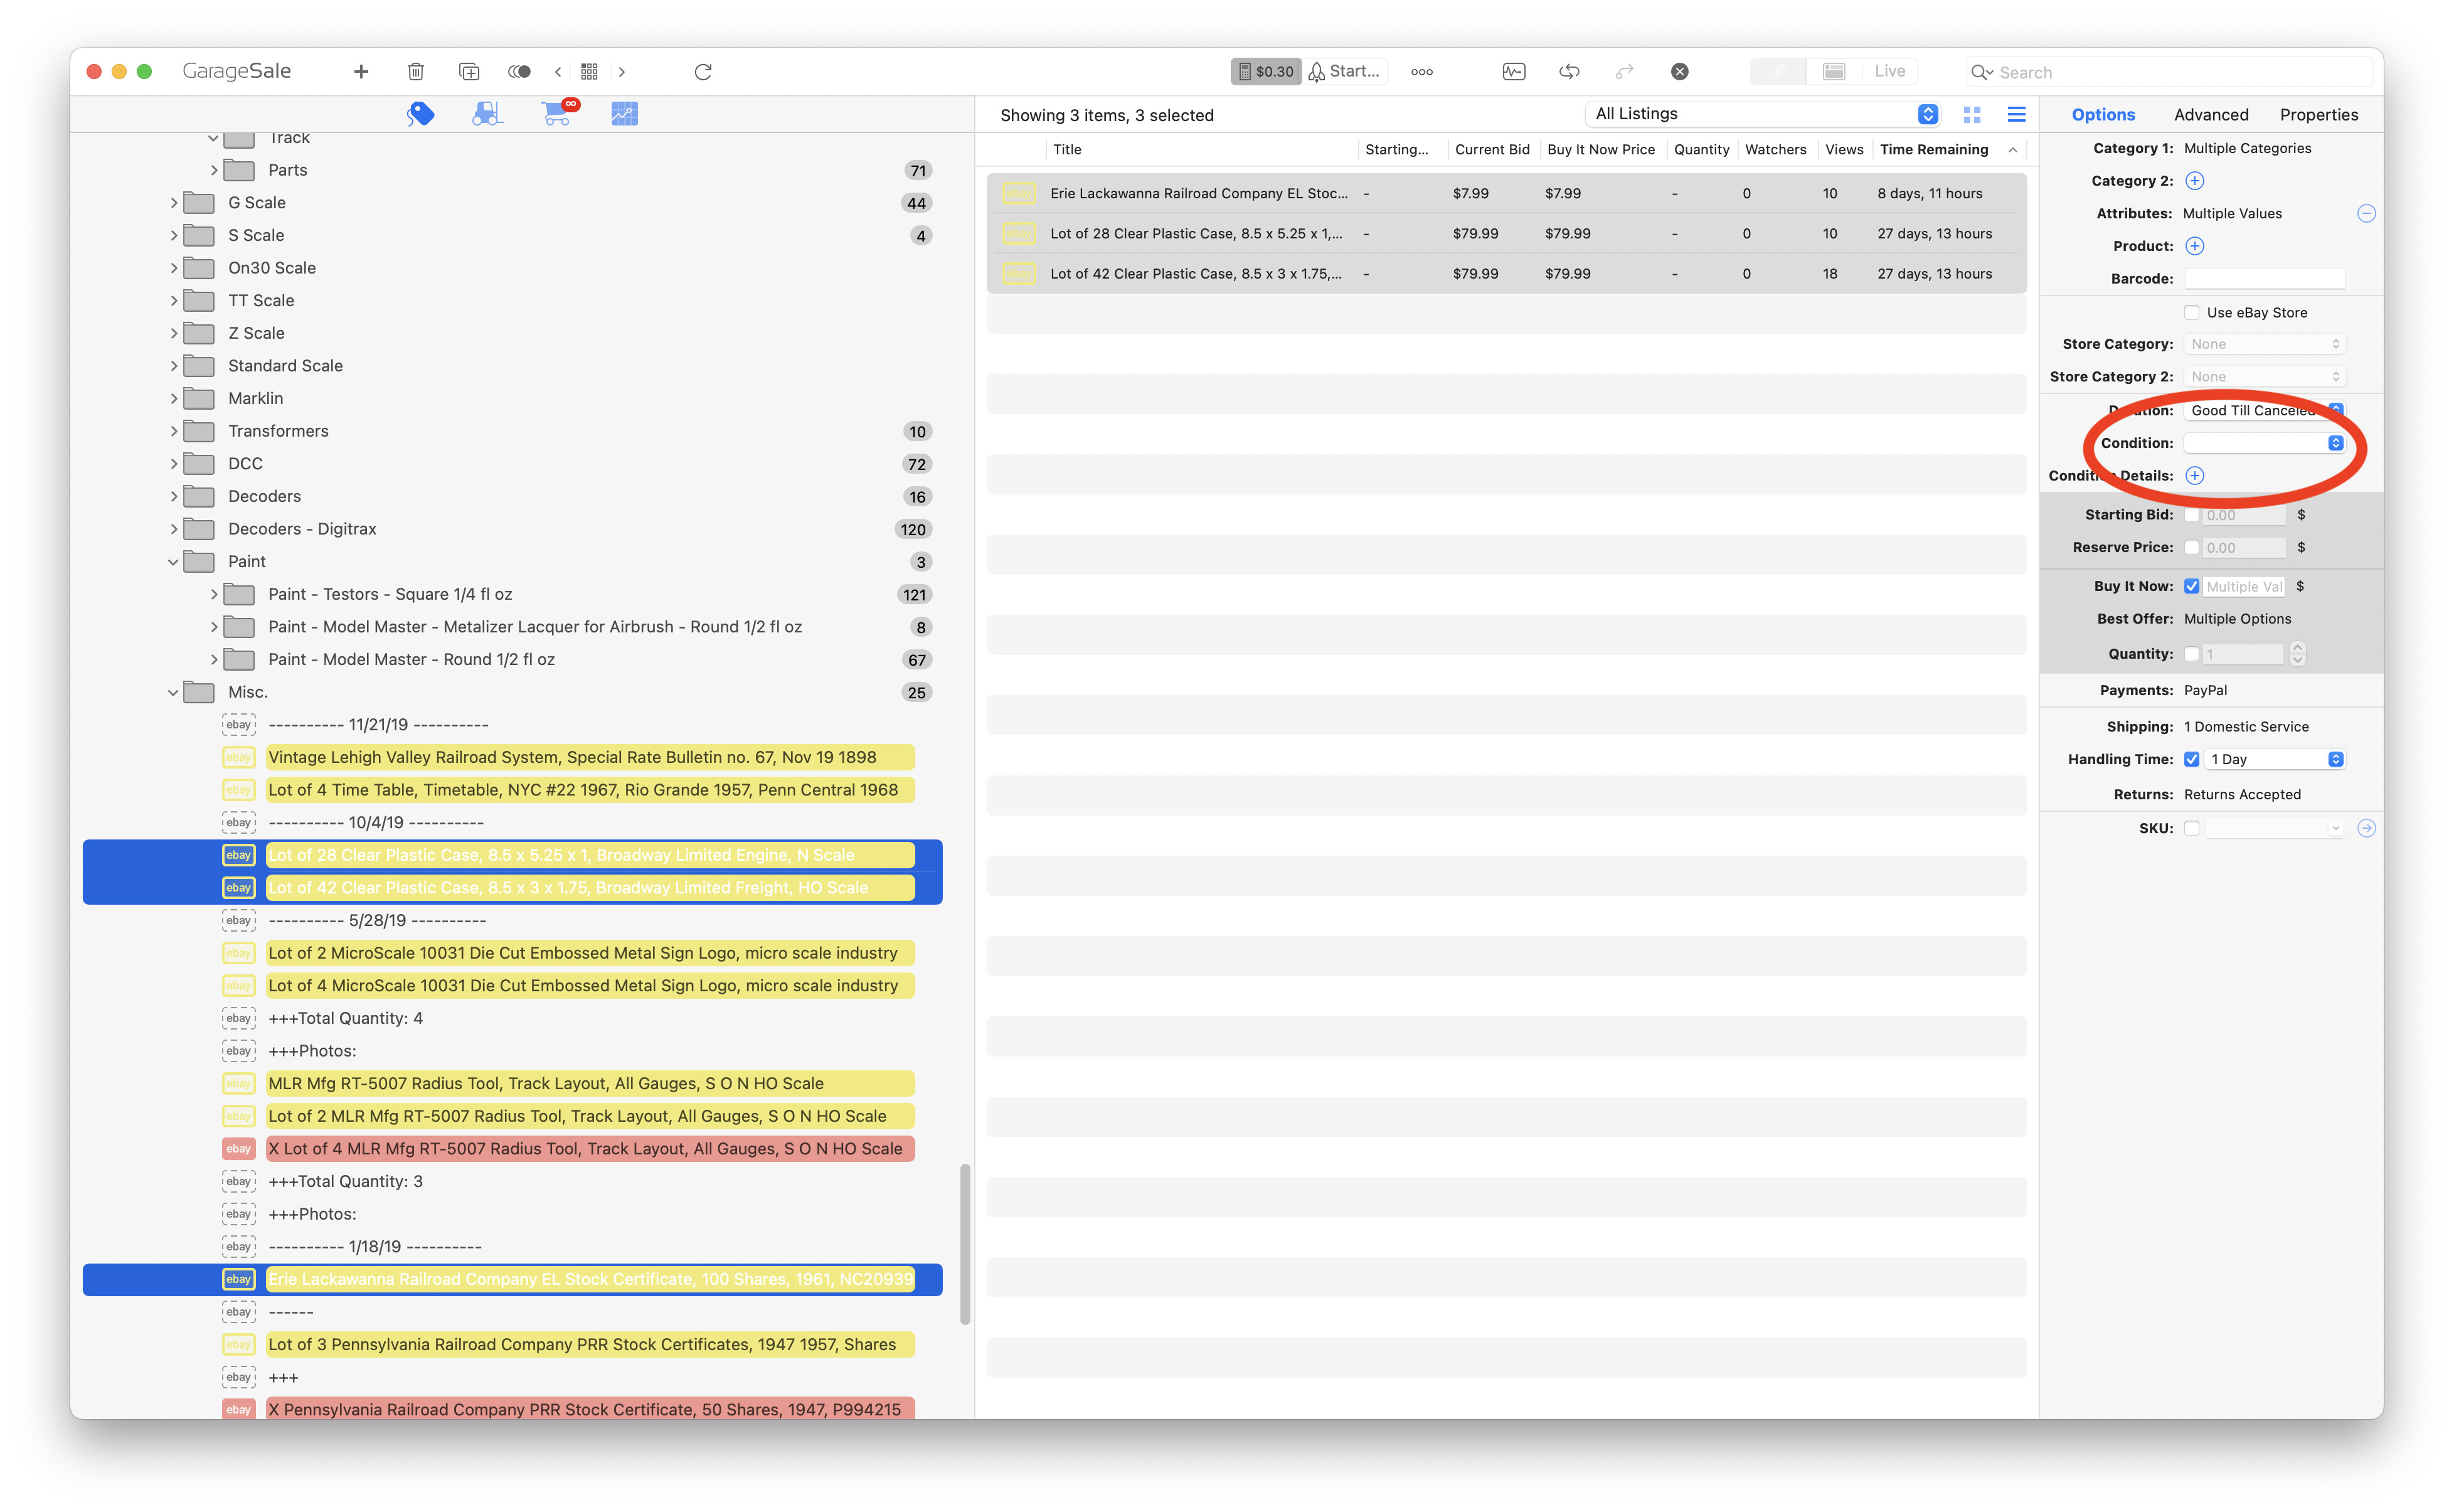Expand the Decoders - Digitrax folder
The image size is (2454, 1512).
click(x=174, y=529)
